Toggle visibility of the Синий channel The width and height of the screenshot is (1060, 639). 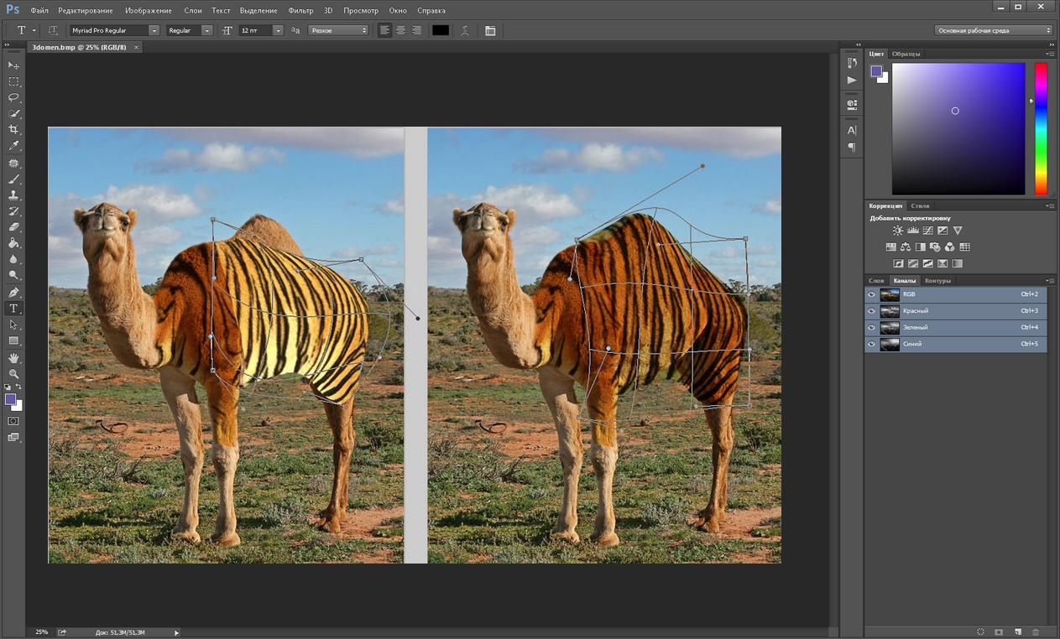(x=871, y=344)
